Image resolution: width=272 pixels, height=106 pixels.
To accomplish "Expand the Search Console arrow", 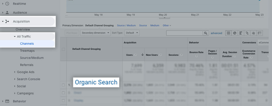I will coord(15,79).
